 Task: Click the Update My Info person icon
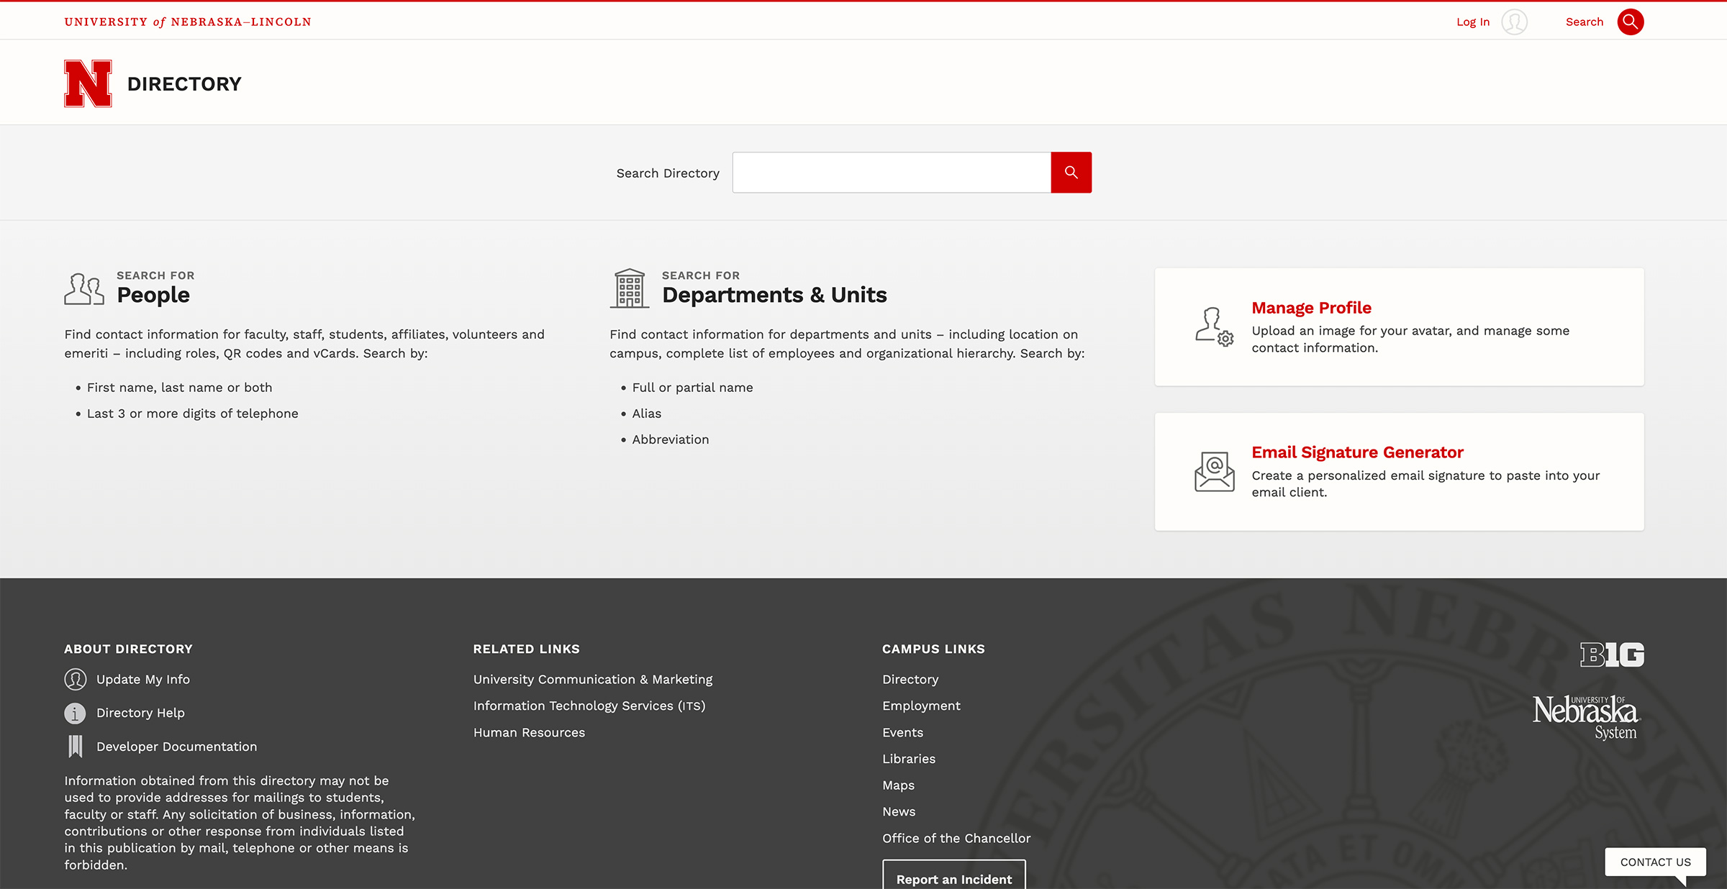(75, 680)
